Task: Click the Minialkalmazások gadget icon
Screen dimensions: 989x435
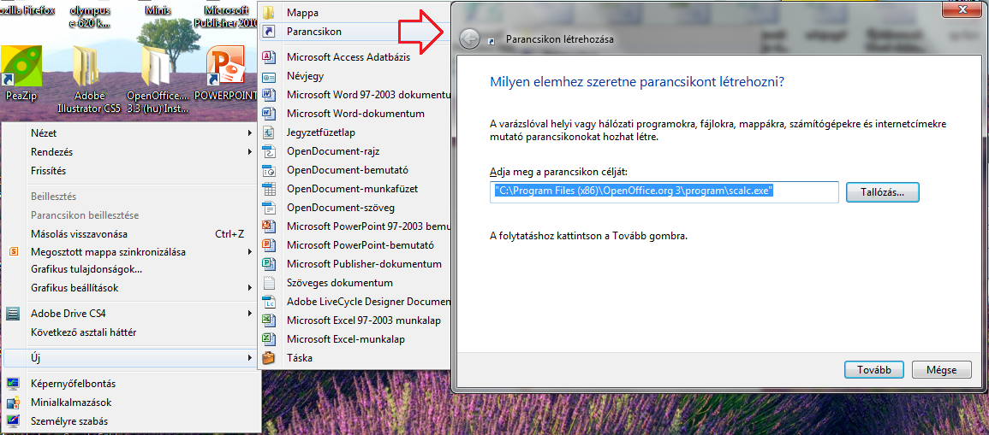Action: (13, 403)
